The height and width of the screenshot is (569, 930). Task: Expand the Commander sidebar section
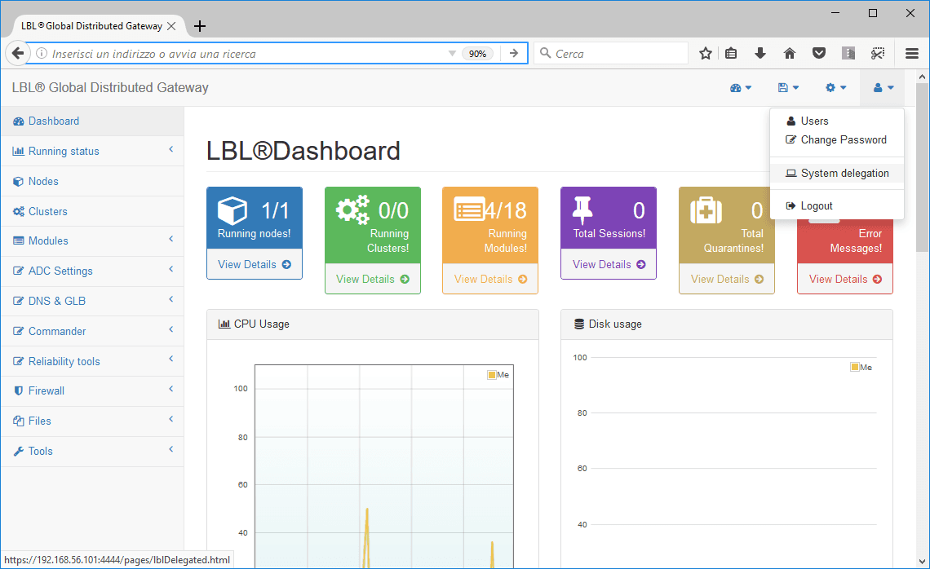[x=92, y=331]
